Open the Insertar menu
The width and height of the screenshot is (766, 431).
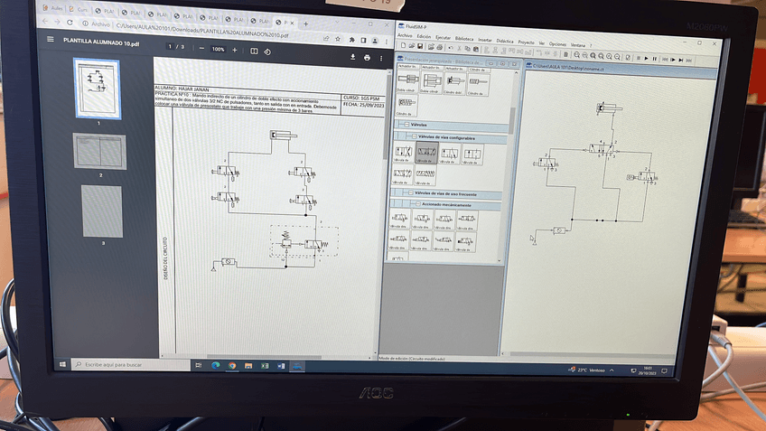click(485, 42)
